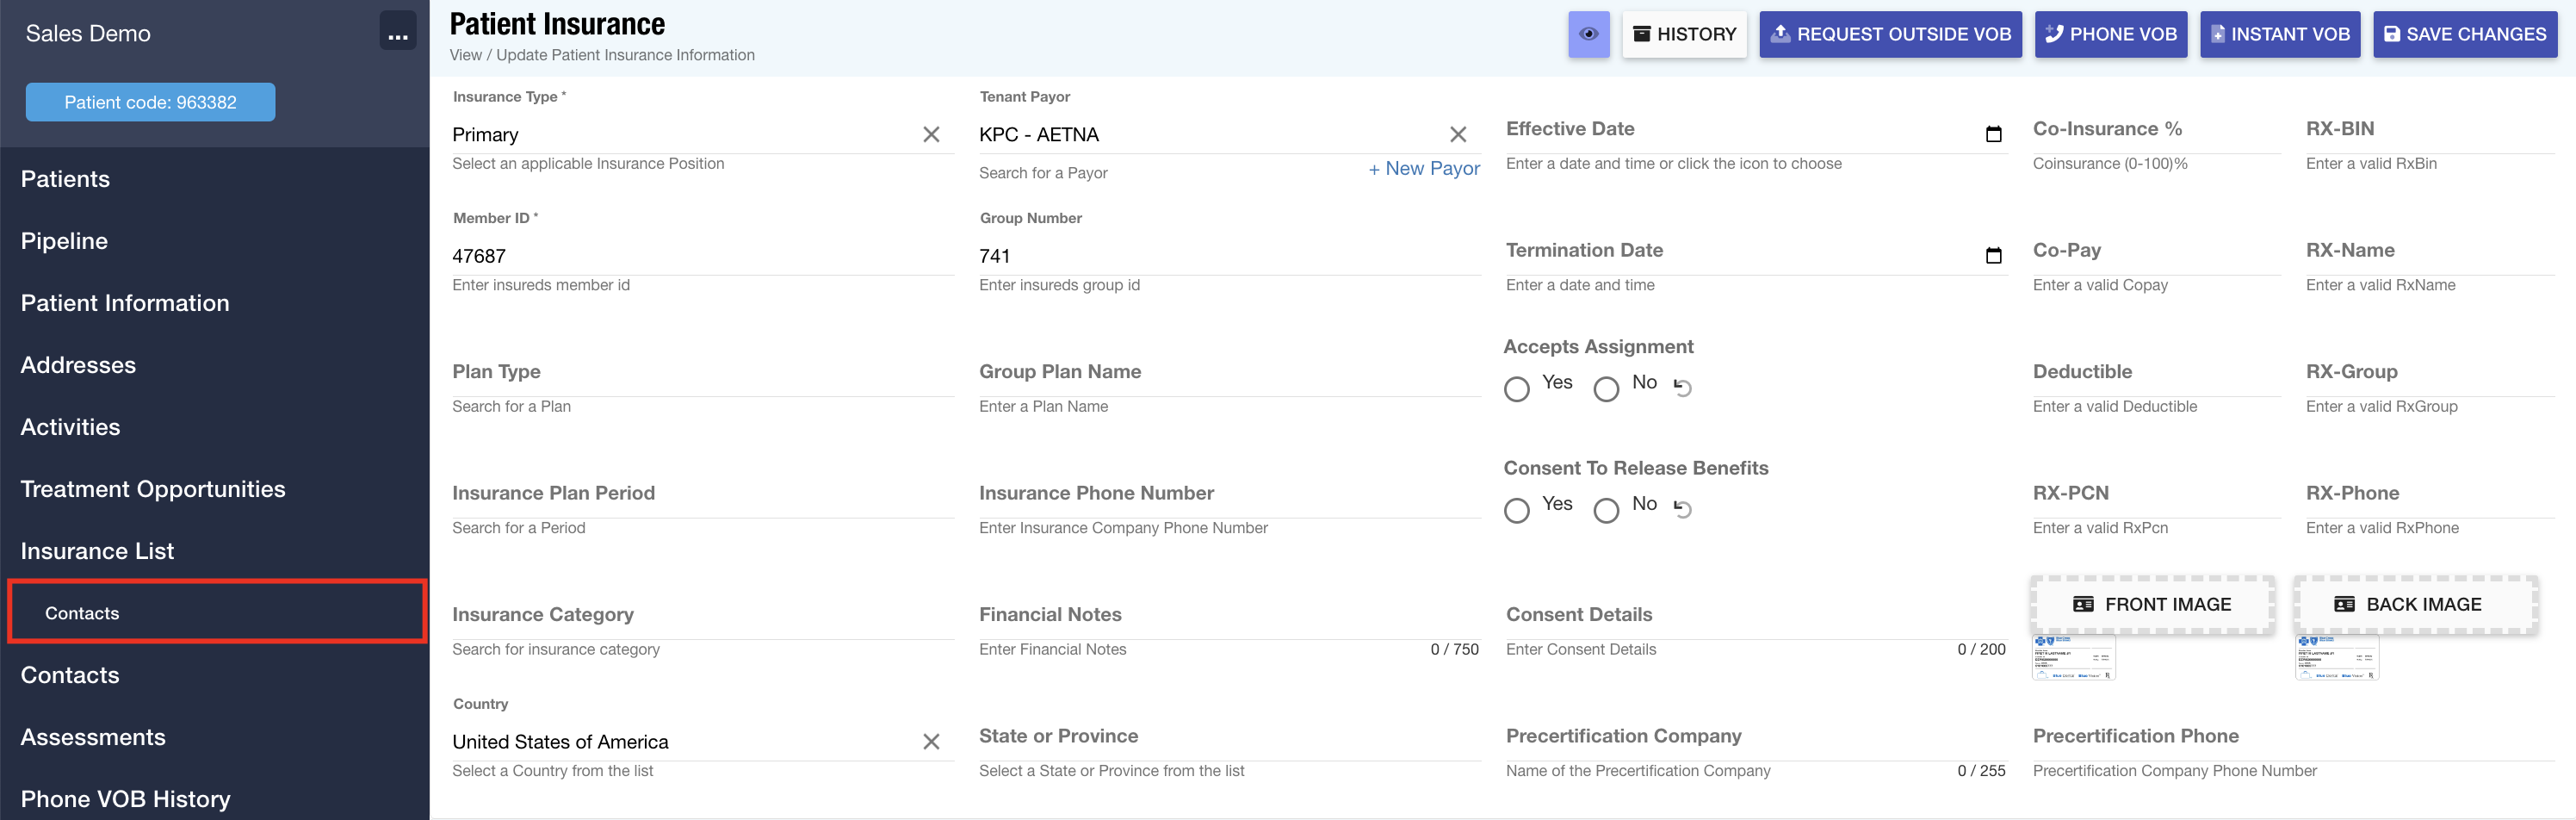
Task: Open the Effective Date calendar picker
Action: tap(1992, 134)
